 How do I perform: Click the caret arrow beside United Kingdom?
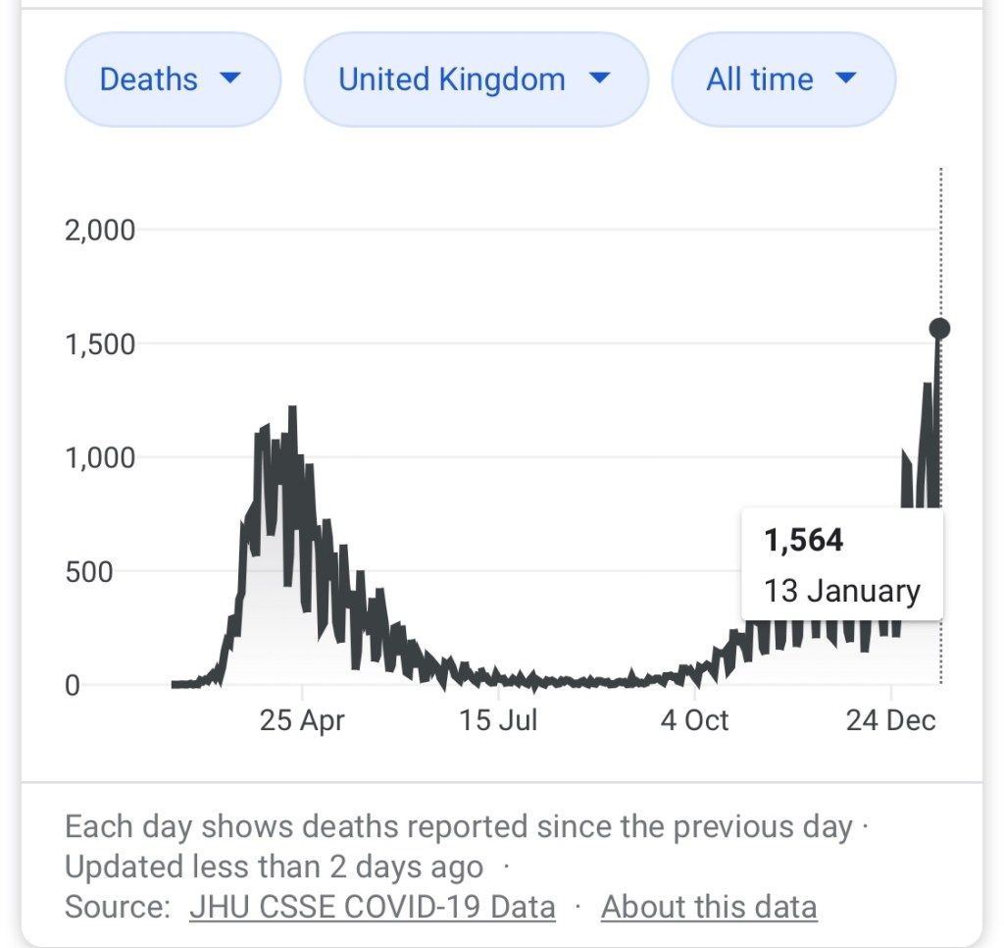click(x=599, y=79)
